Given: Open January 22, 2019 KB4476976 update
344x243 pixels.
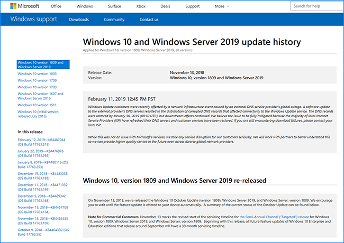Looking at the screenshot, I should tap(41, 153).
